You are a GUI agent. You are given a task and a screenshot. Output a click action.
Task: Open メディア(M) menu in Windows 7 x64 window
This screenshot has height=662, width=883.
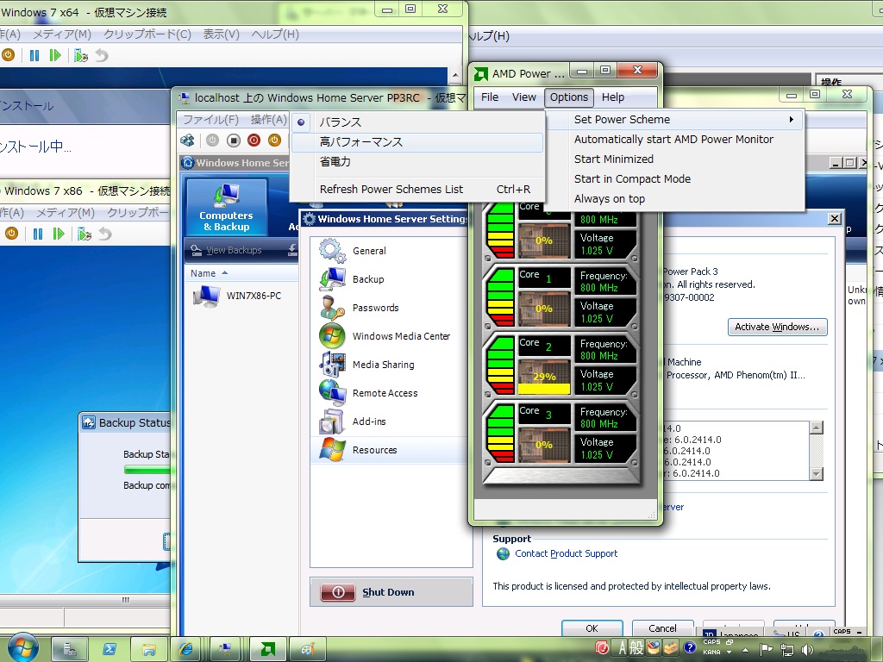(x=62, y=34)
